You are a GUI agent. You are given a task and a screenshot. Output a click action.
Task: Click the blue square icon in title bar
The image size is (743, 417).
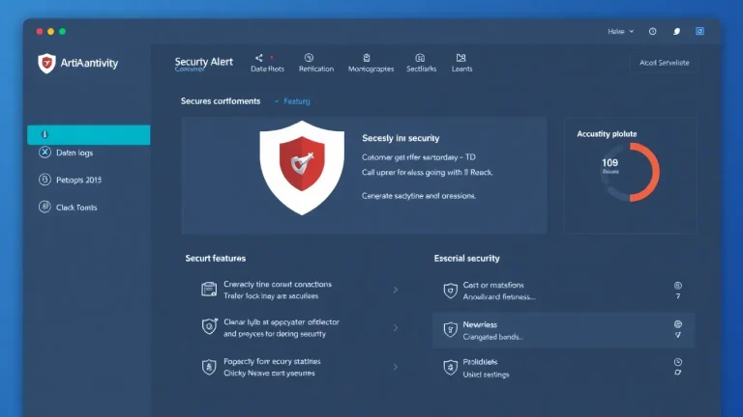[699, 31]
